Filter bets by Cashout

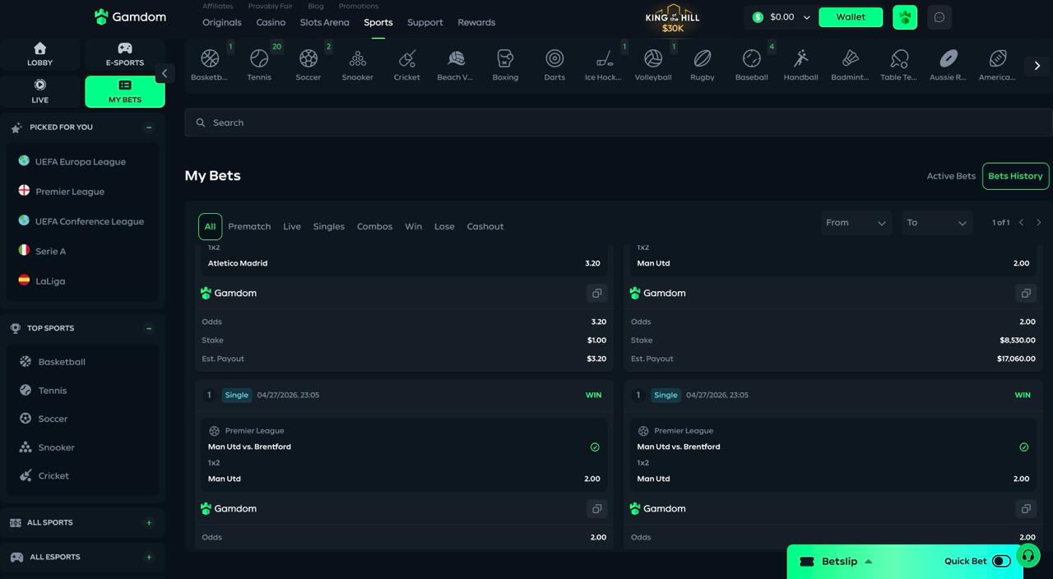485,226
